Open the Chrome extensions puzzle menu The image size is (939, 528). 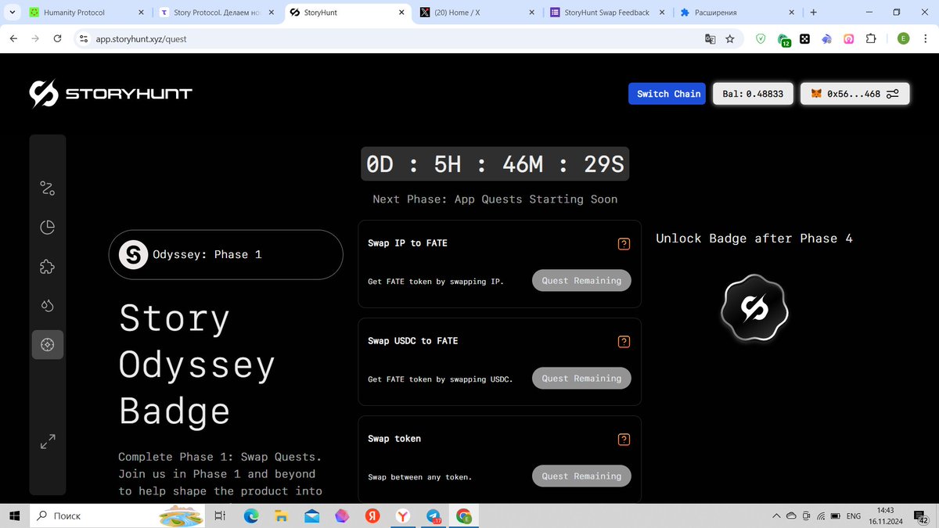[871, 38]
